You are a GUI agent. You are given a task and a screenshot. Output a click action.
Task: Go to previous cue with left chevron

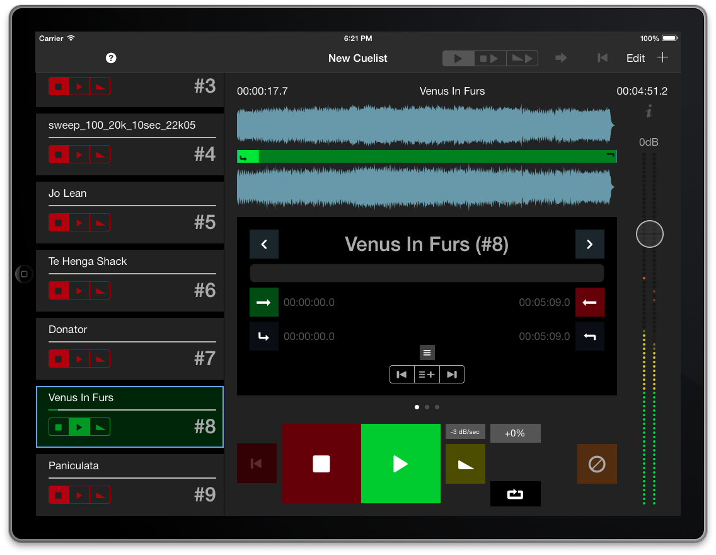[x=264, y=244]
